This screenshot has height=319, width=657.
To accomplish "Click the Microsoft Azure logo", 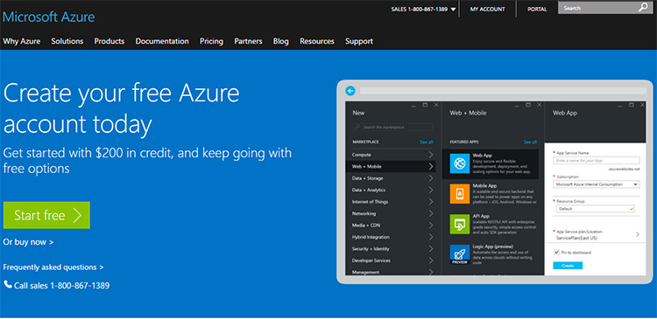I will pyautogui.click(x=48, y=17).
